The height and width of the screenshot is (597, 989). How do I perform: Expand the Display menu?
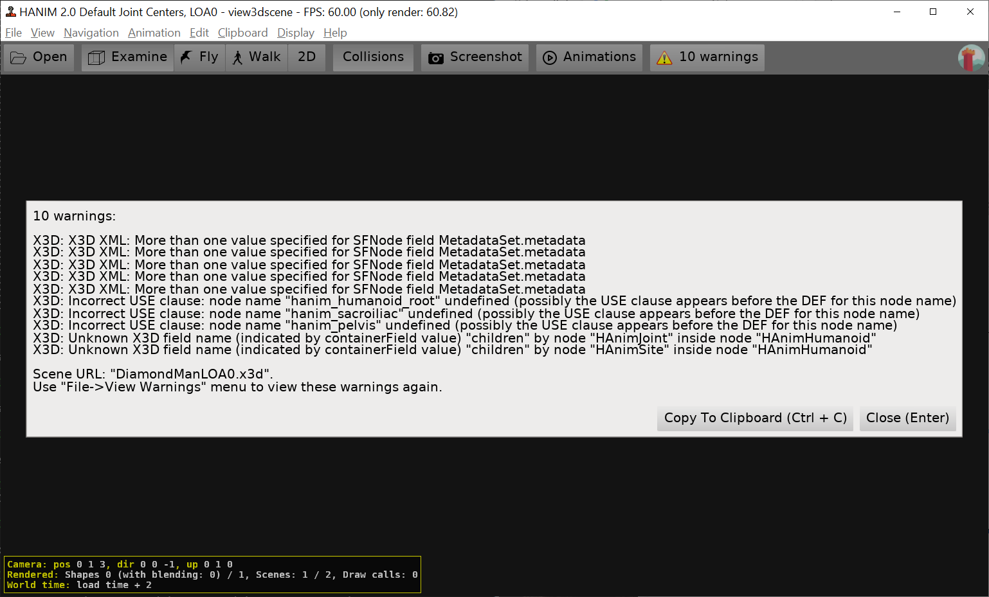295,33
